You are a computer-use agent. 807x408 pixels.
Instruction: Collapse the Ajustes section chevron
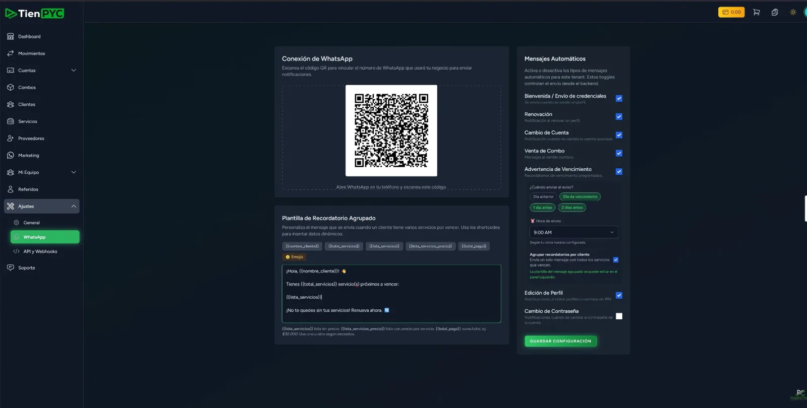coord(74,206)
